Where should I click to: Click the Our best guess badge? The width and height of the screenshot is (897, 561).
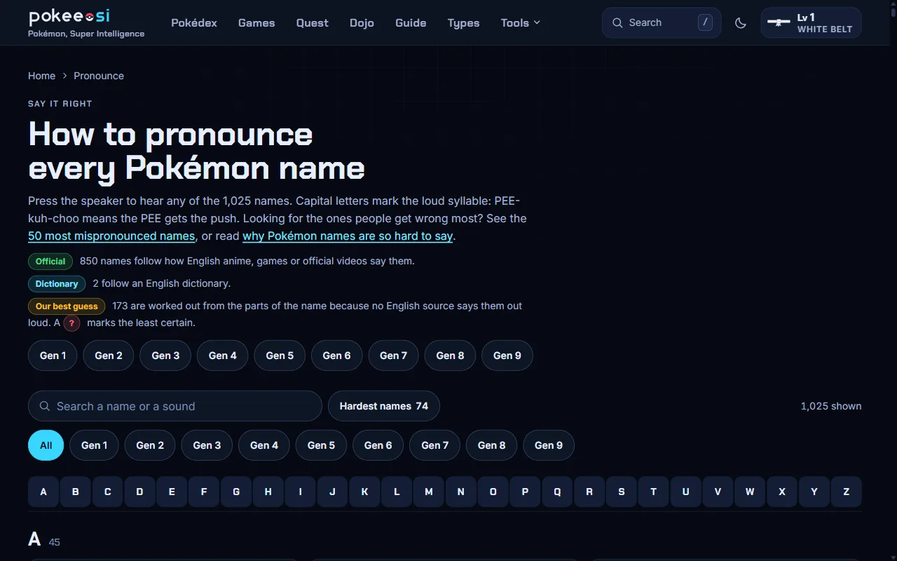click(x=67, y=306)
